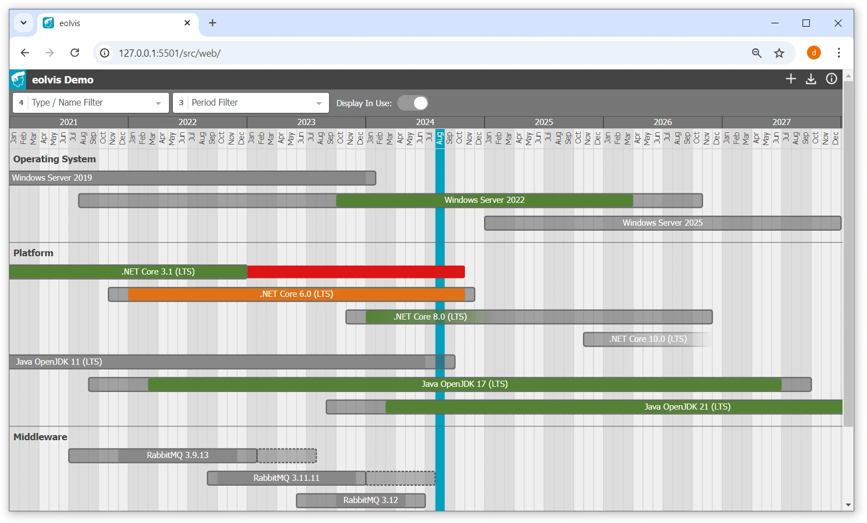Close the eolvis browser tab
This screenshot has width=867, height=523.
click(x=187, y=23)
